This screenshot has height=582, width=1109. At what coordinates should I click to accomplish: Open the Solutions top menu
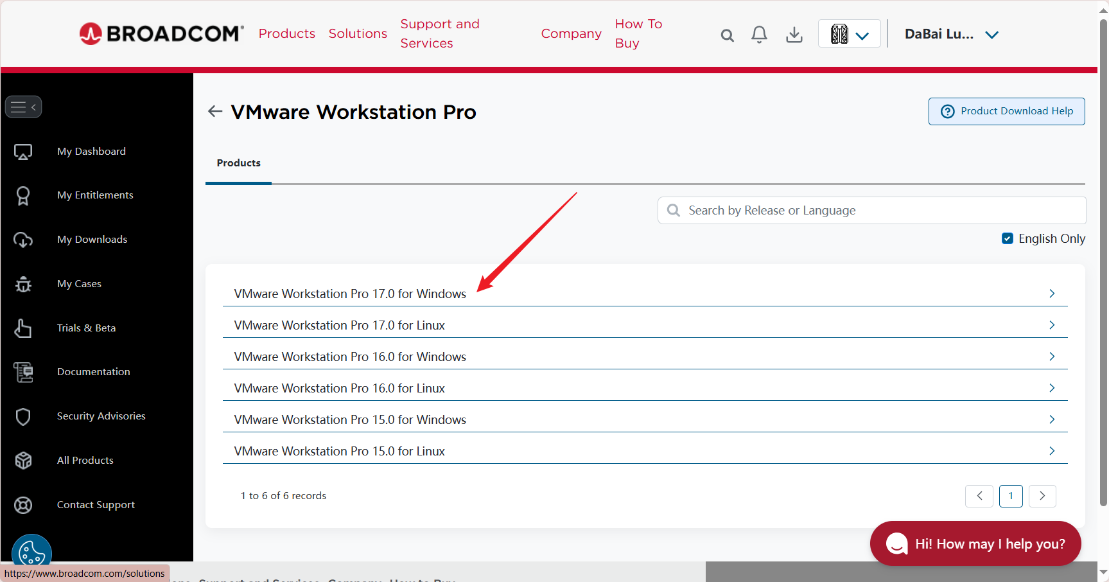point(358,33)
